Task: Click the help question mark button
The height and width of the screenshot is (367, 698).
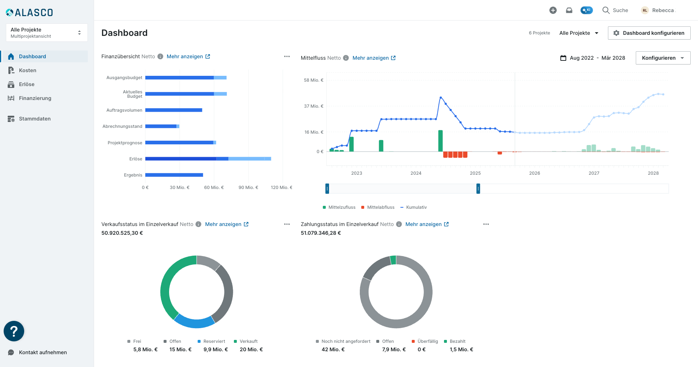Action: (14, 331)
